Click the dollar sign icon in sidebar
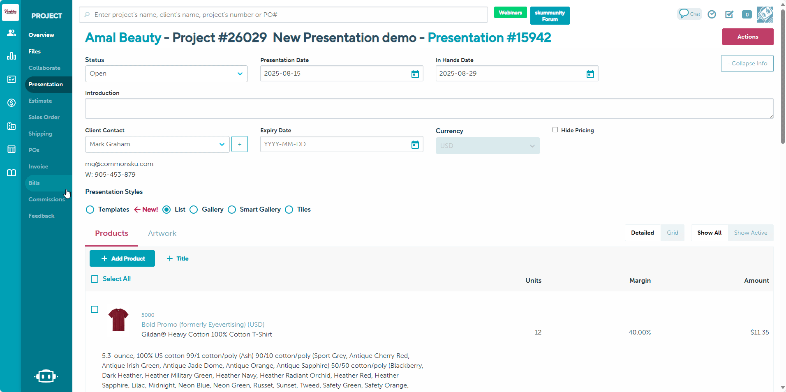The image size is (786, 392). tap(12, 103)
